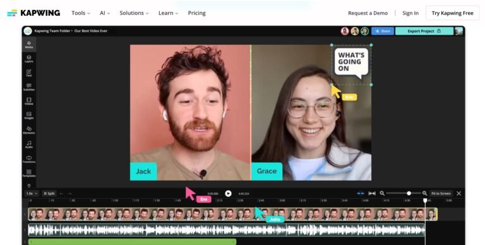Click the Try Kapwing Free button
The width and height of the screenshot is (485, 245).
coord(453,13)
